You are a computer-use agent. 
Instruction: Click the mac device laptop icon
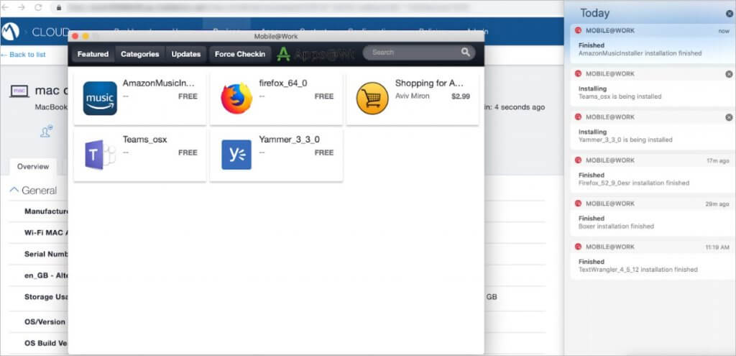[19, 91]
